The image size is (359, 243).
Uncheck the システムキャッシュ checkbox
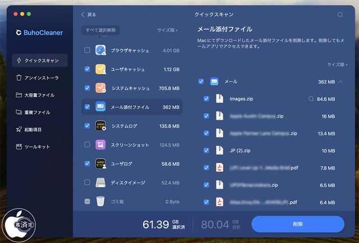[88, 88]
